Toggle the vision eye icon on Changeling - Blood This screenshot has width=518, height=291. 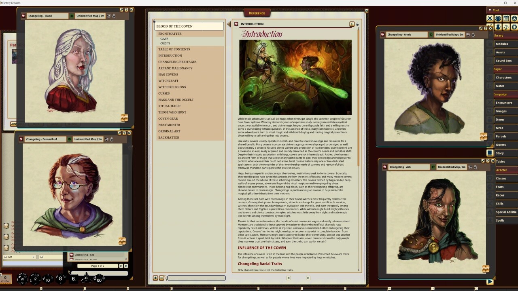[109, 16]
